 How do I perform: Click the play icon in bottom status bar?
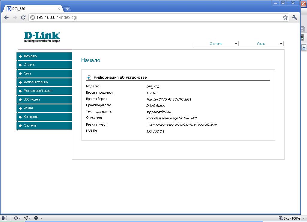coord(4,218)
